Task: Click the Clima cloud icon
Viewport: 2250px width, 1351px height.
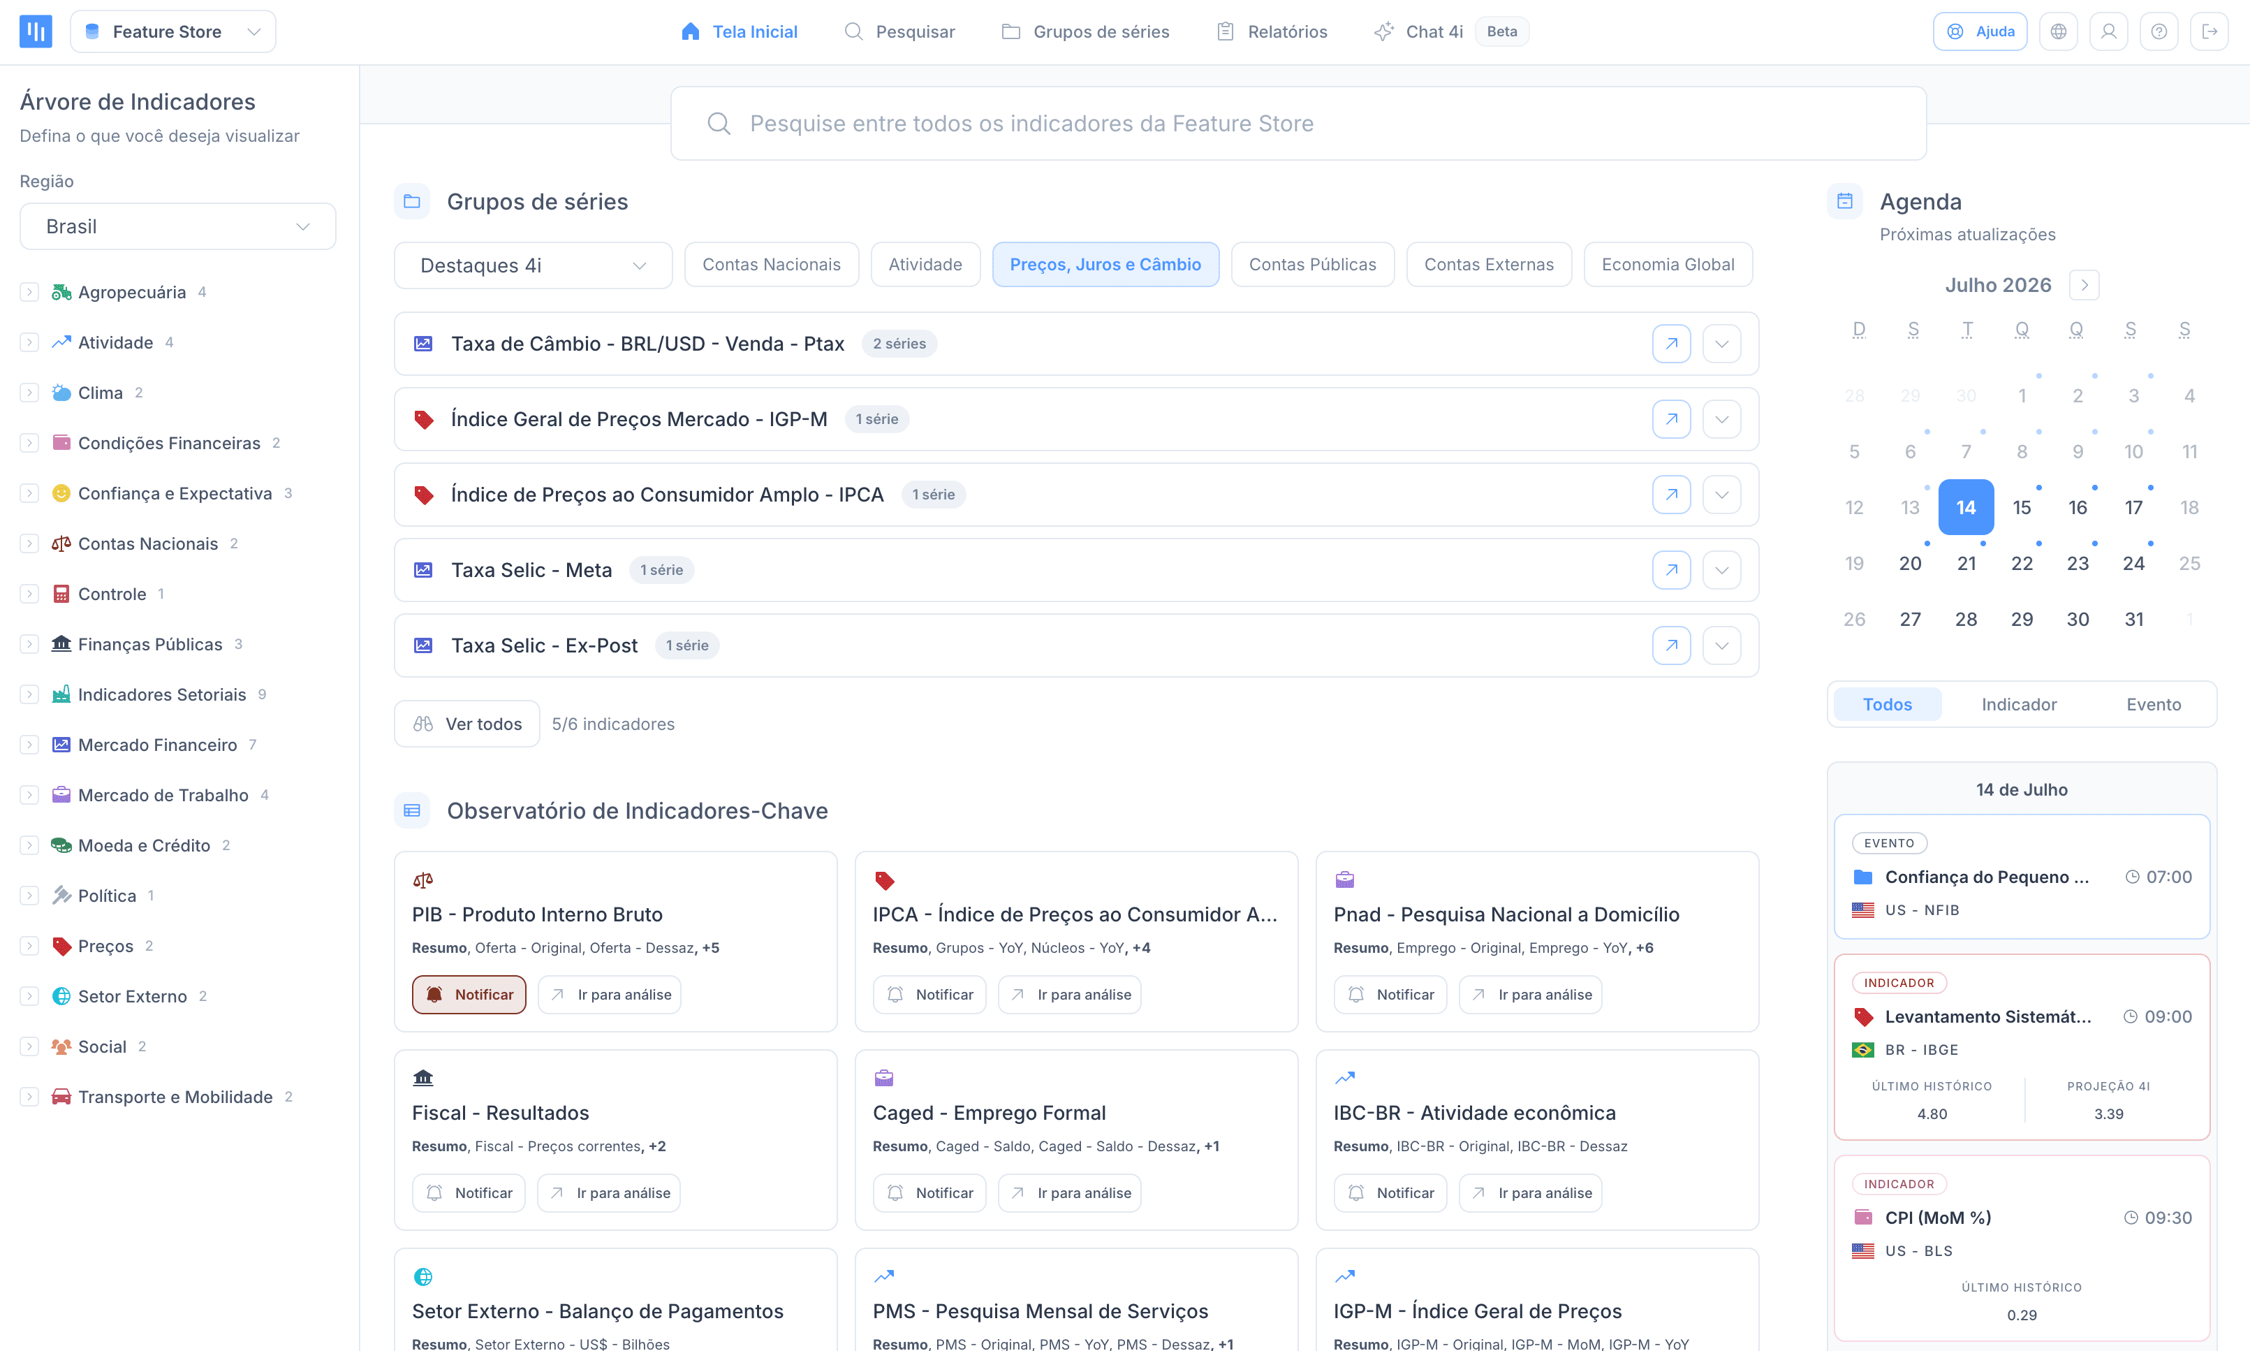Action: (61, 393)
